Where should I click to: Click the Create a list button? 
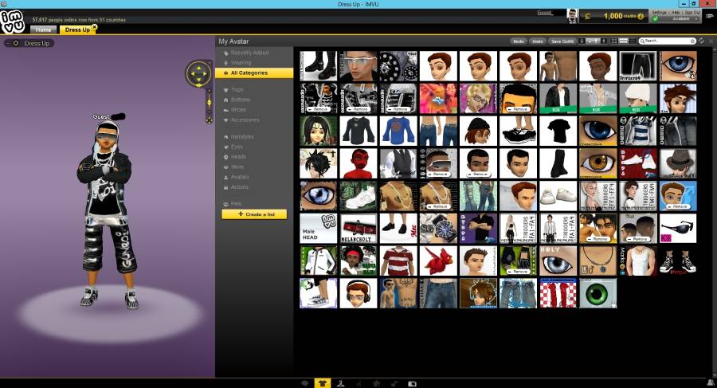click(x=254, y=214)
